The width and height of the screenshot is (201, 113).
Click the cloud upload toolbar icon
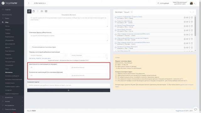(x=42, y=11)
